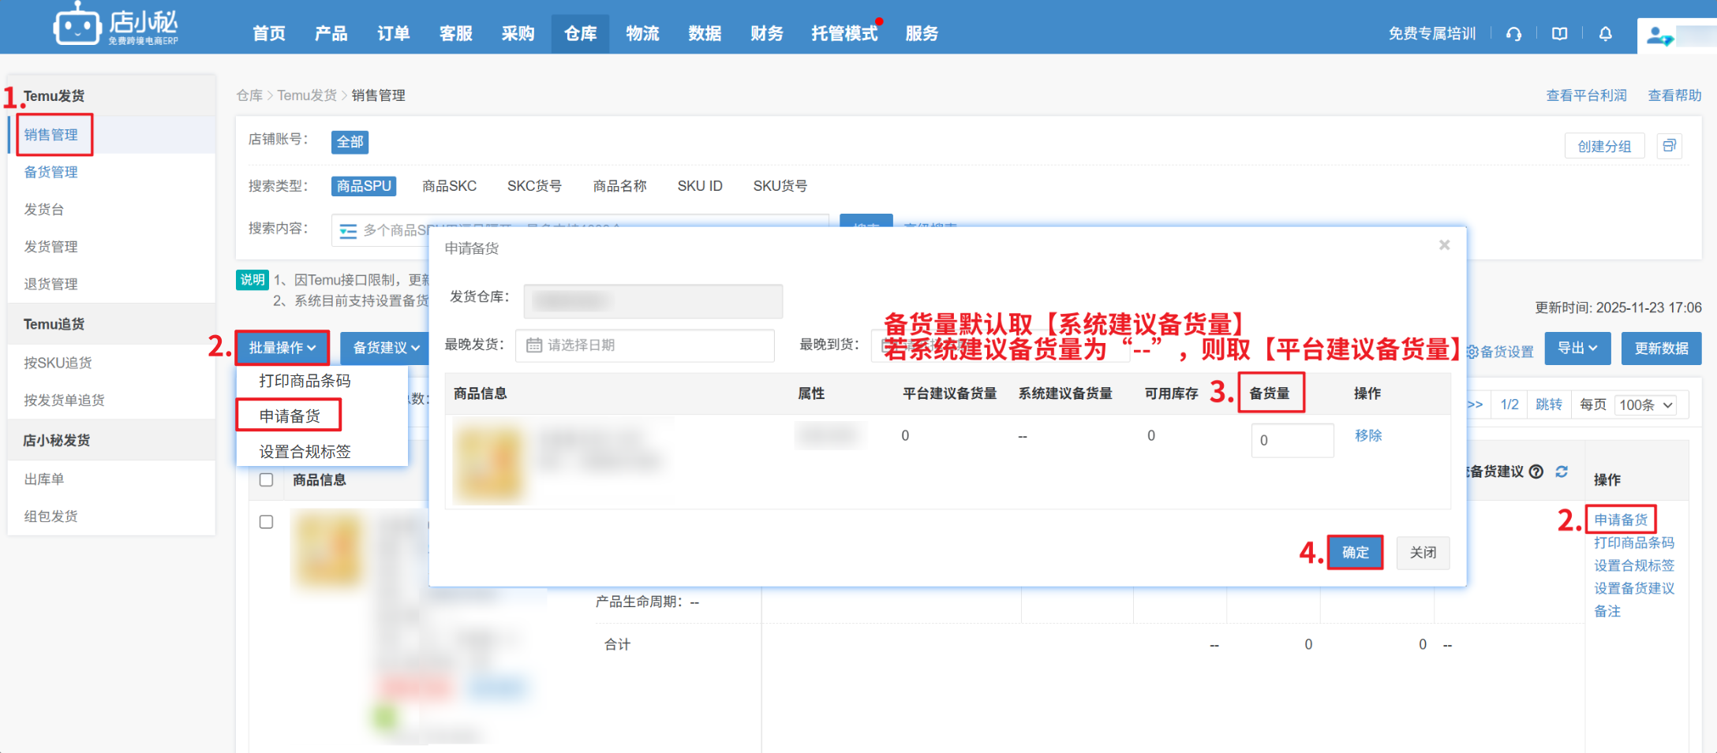The width and height of the screenshot is (1717, 753).
Task: Open the book help manual icon
Action: [x=1559, y=34]
